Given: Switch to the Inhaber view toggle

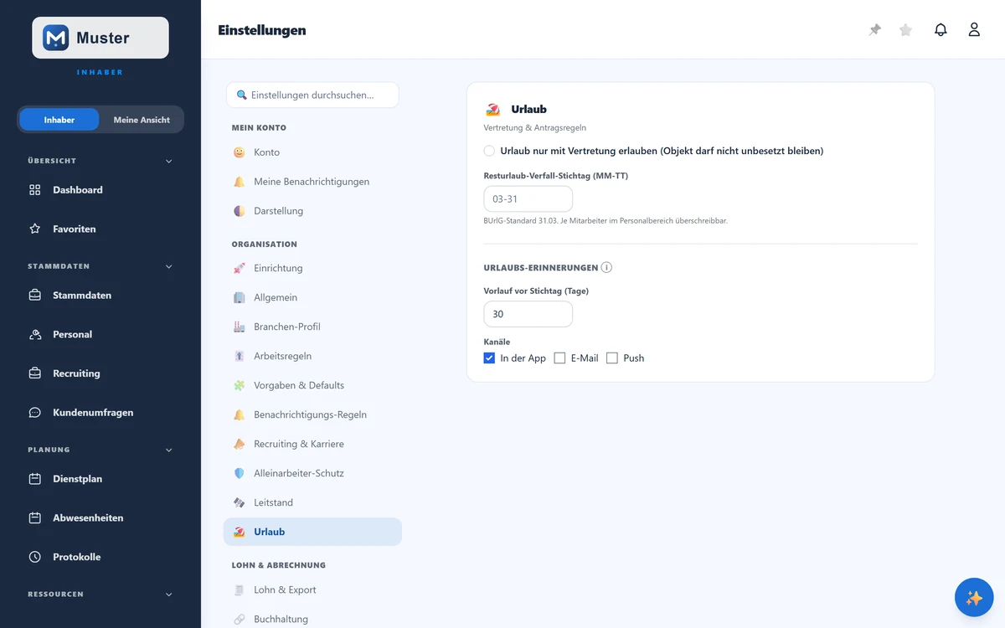Looking at the screenshot, I should pyautogui.click(x=59, y=120).
